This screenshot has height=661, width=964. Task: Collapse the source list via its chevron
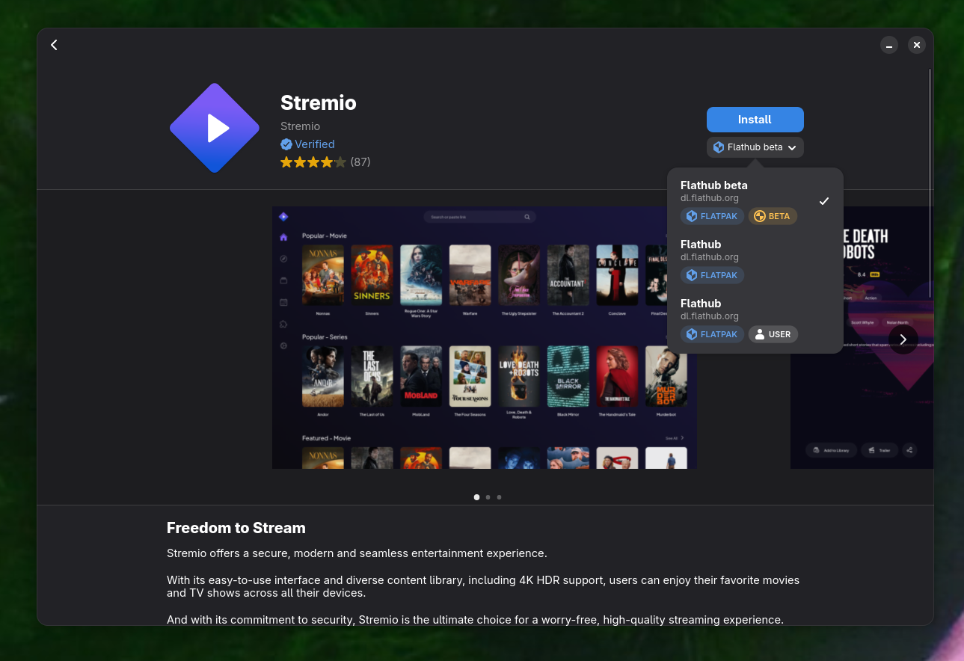(x=791, y=147)
